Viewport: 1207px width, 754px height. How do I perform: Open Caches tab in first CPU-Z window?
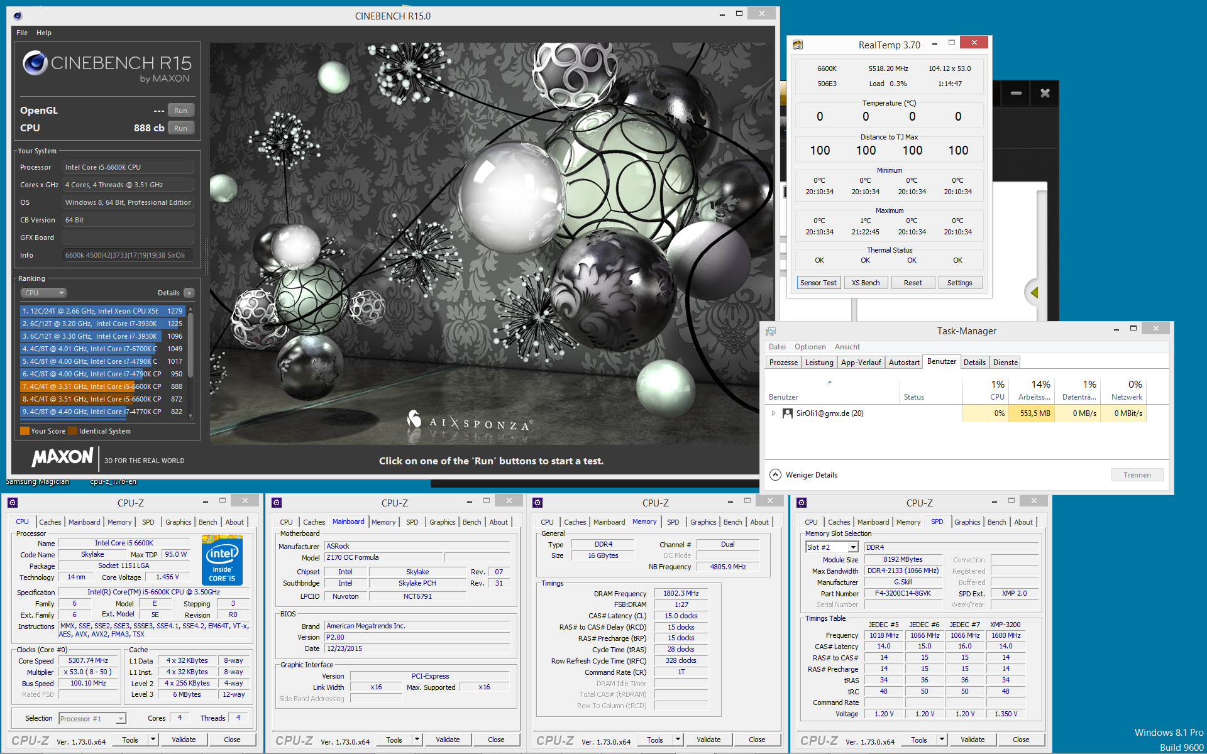click(x=50, y=522)
